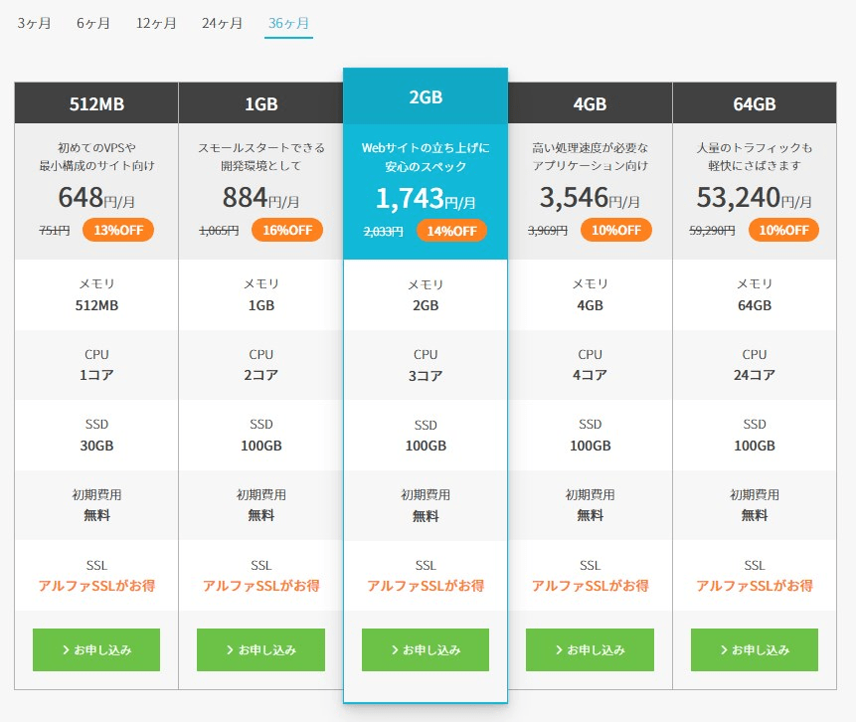Click お申し込み for the 4GB plan

tap(590, 649)
